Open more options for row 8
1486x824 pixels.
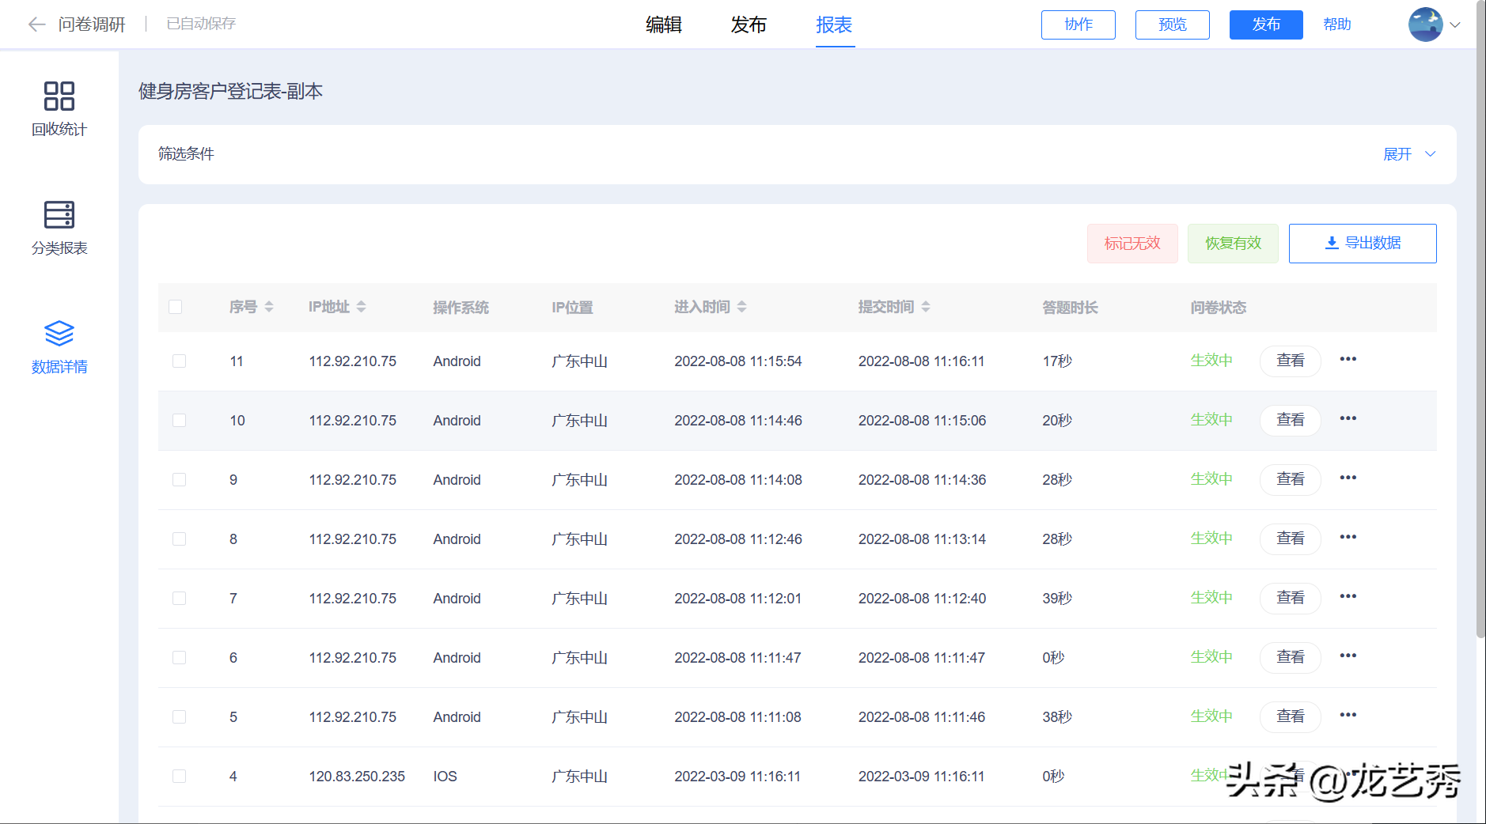[1348, 537]
